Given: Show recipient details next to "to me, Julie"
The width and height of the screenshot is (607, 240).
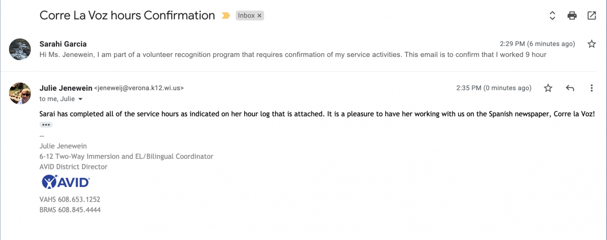Looking at the screenshot, I should tap(80, 99).
